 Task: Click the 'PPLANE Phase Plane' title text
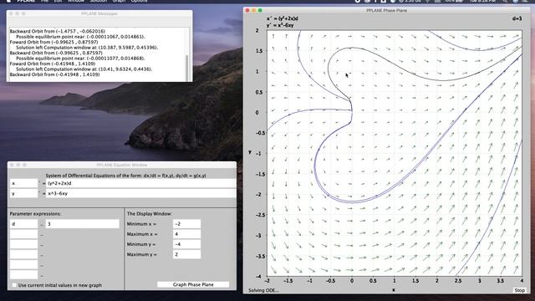click(x=386, y=11)
